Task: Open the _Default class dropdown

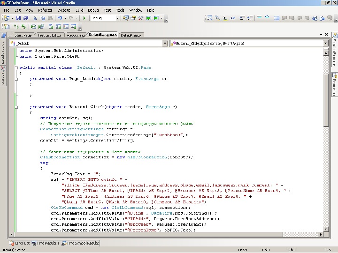Action: point(164,43)
